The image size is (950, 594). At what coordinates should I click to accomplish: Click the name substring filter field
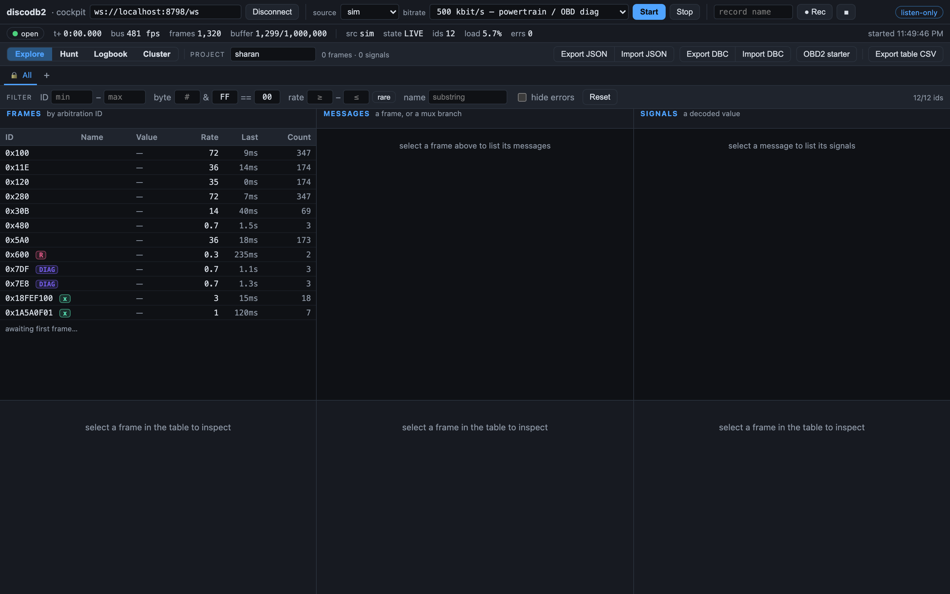[467, 97]
